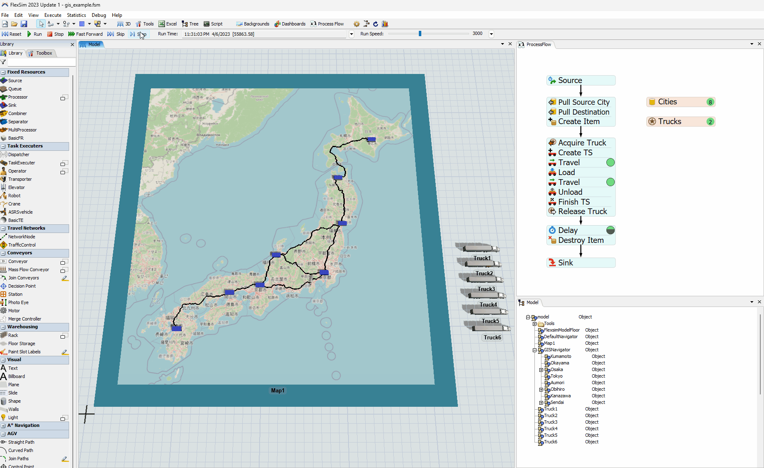
Task: Adjust the Run Speed slider
Action: pyautogui.click(x=420, y=34)
